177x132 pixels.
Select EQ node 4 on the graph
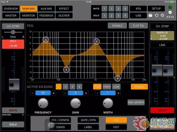[118, 79]
